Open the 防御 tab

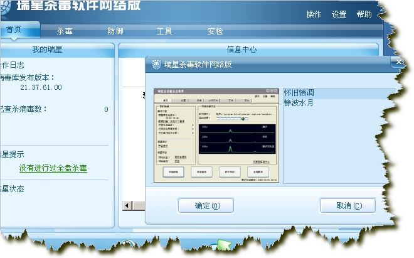point(115,31)
